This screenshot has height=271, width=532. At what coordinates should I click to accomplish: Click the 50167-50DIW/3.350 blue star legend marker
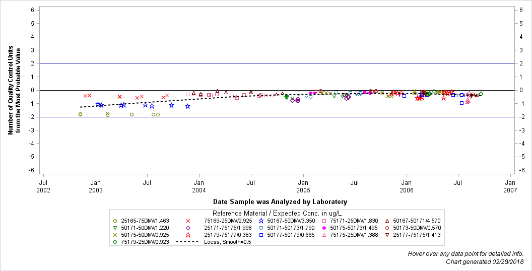[x=261, y=221]
